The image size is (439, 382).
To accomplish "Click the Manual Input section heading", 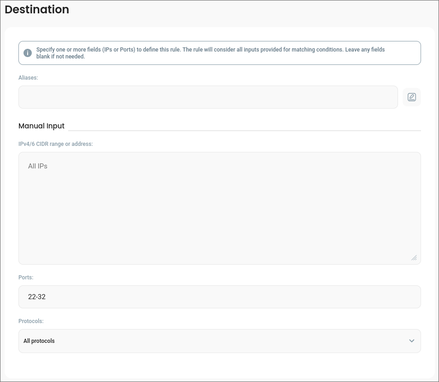I will (x=41, y=126).
